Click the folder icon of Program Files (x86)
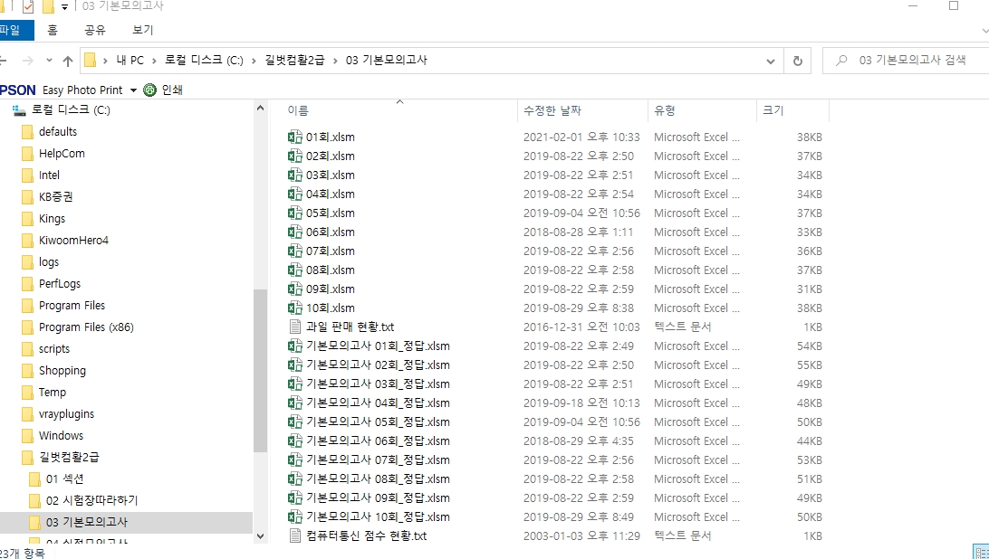The image size is (989, 559). (x=27, y=327)
